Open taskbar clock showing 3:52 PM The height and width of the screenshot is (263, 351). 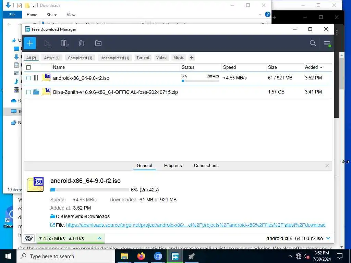coord(322,256)
